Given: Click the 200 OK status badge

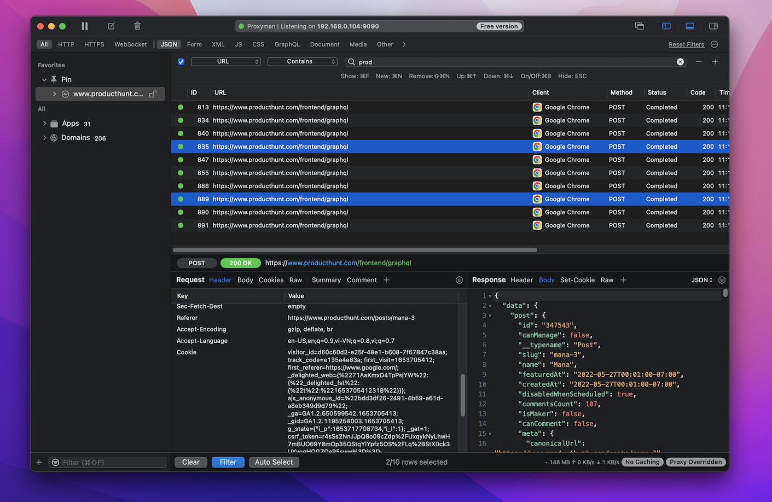Looking at the screenshot, I should pos(241,263).
